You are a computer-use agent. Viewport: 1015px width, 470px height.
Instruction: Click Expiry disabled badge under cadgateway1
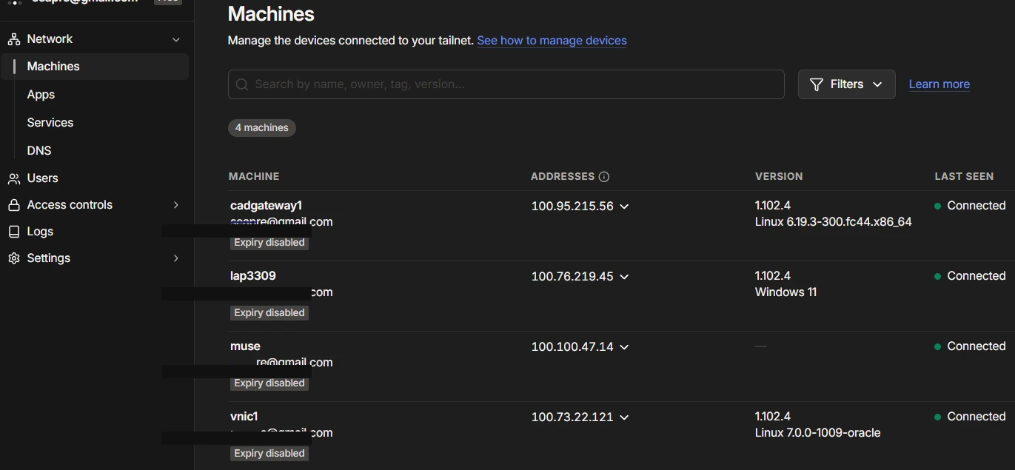coord(269,243)
